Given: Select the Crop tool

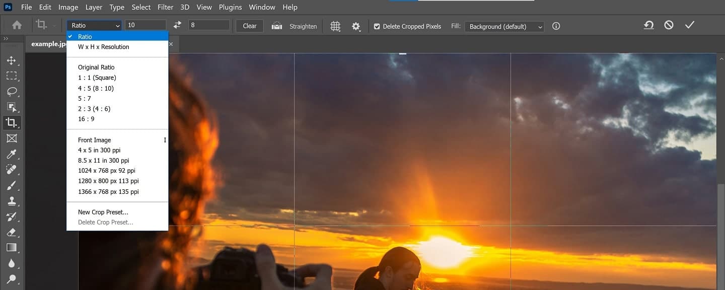Looking at the screenshot, I should tap(12, 122).
